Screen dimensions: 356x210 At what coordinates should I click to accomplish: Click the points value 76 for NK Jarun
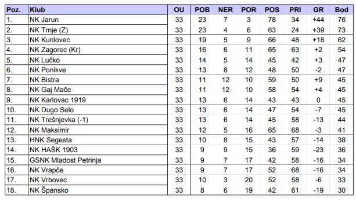coord(341,20)
